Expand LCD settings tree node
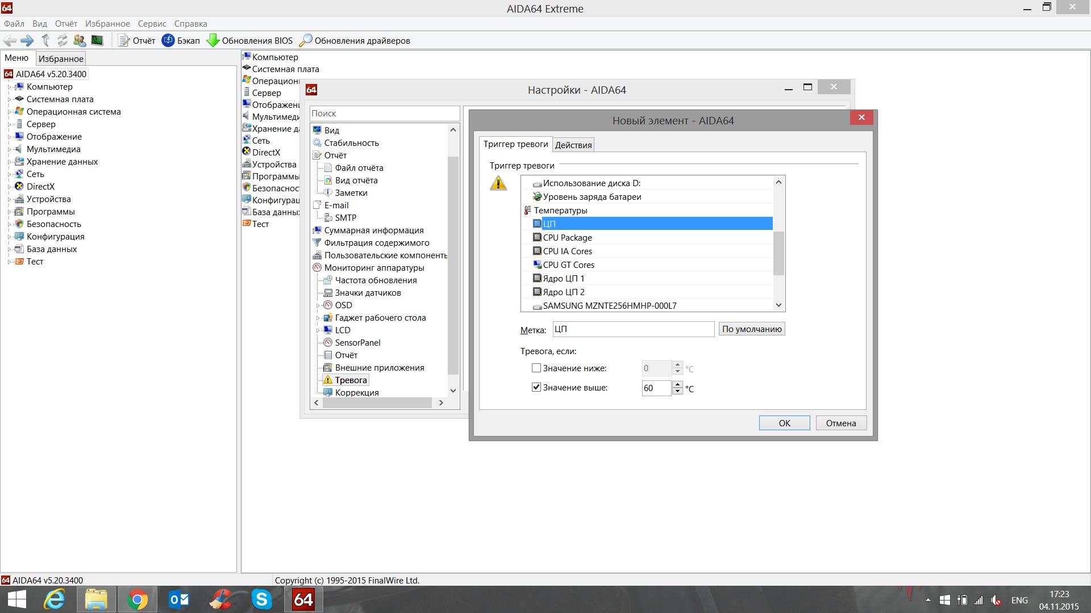The width and height of the screenshot is (1091, 613). (x=318, y=330)
